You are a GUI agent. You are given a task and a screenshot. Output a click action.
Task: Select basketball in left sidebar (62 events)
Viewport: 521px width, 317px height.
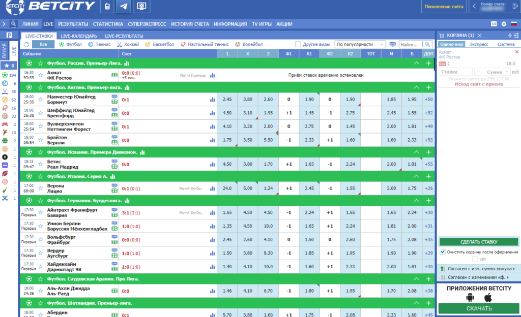click(x=5, y=100)
